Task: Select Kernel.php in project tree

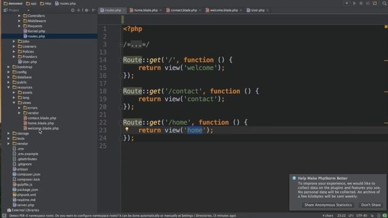Action: (x=34, y=31)
